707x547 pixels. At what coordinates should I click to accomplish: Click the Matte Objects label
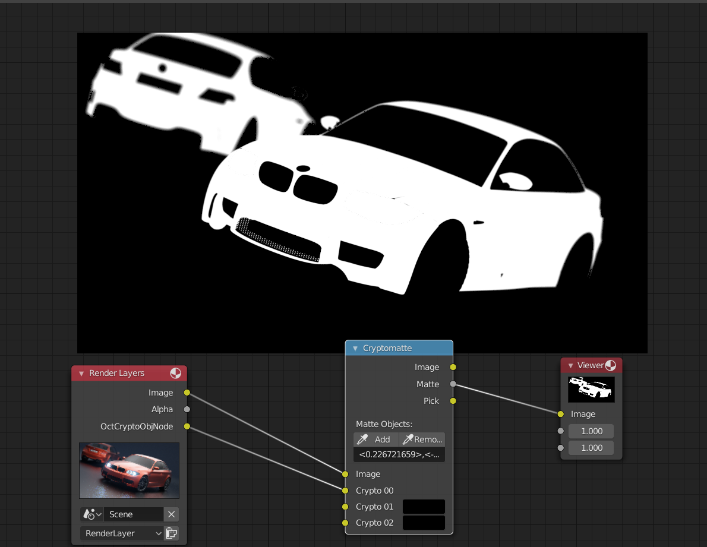[384, 424]
